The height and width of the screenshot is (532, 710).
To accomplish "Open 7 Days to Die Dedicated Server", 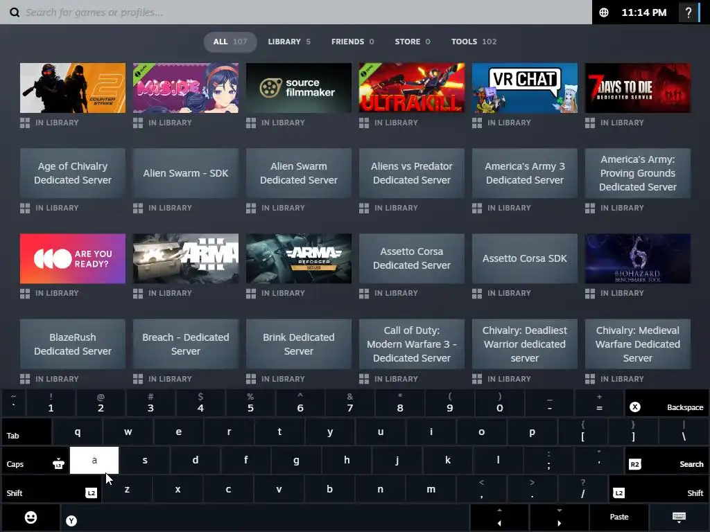I will (x=638, y=88).
